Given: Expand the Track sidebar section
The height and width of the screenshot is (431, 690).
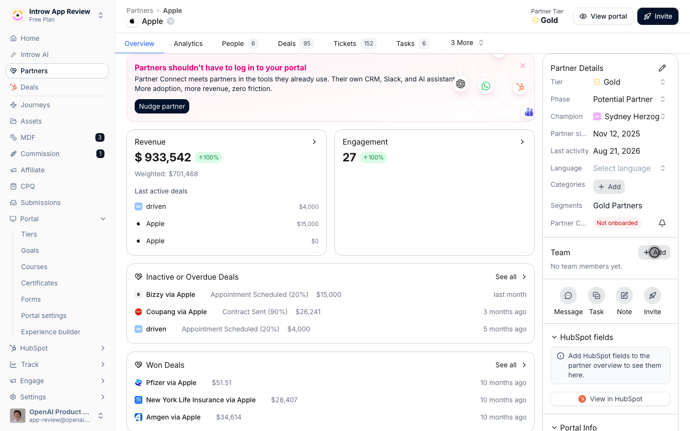Looking at the screenshot, I should tap(103, 364).
